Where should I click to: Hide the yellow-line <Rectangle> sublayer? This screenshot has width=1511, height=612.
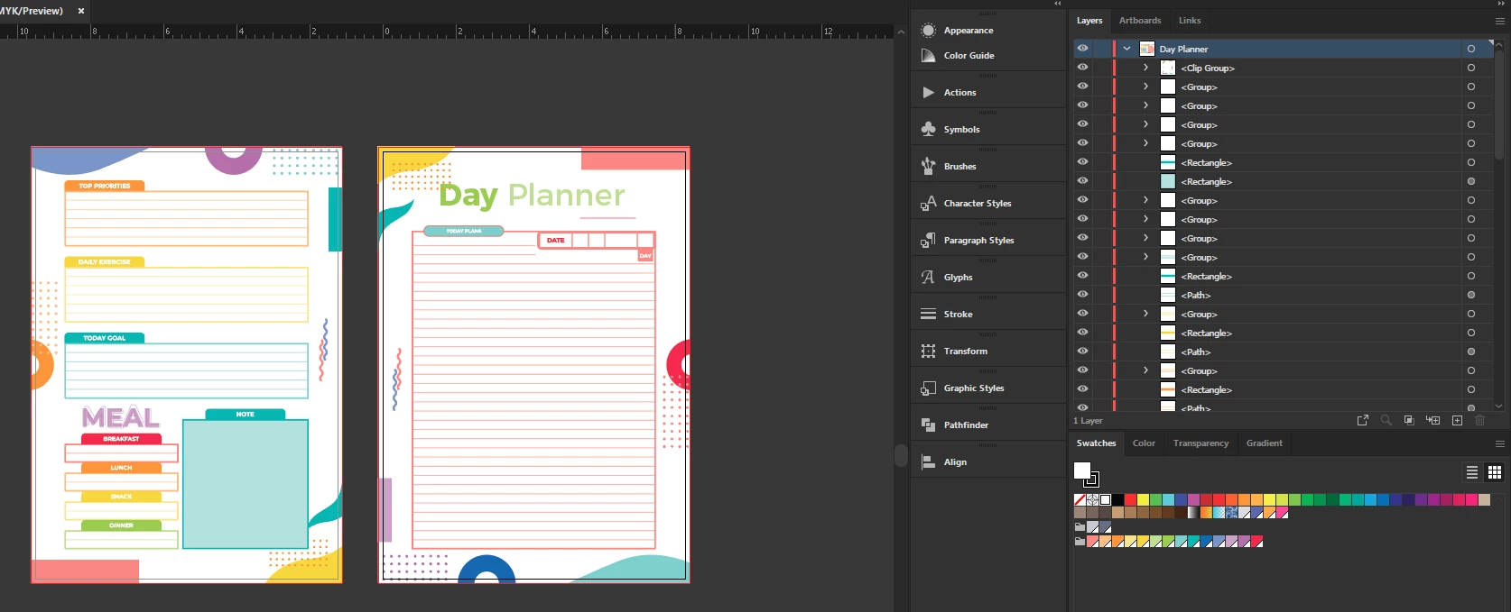[1082, 333]
